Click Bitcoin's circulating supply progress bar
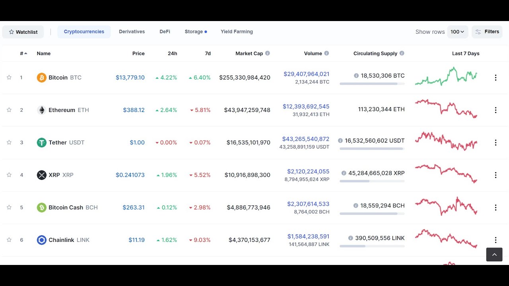 (372, 84)
